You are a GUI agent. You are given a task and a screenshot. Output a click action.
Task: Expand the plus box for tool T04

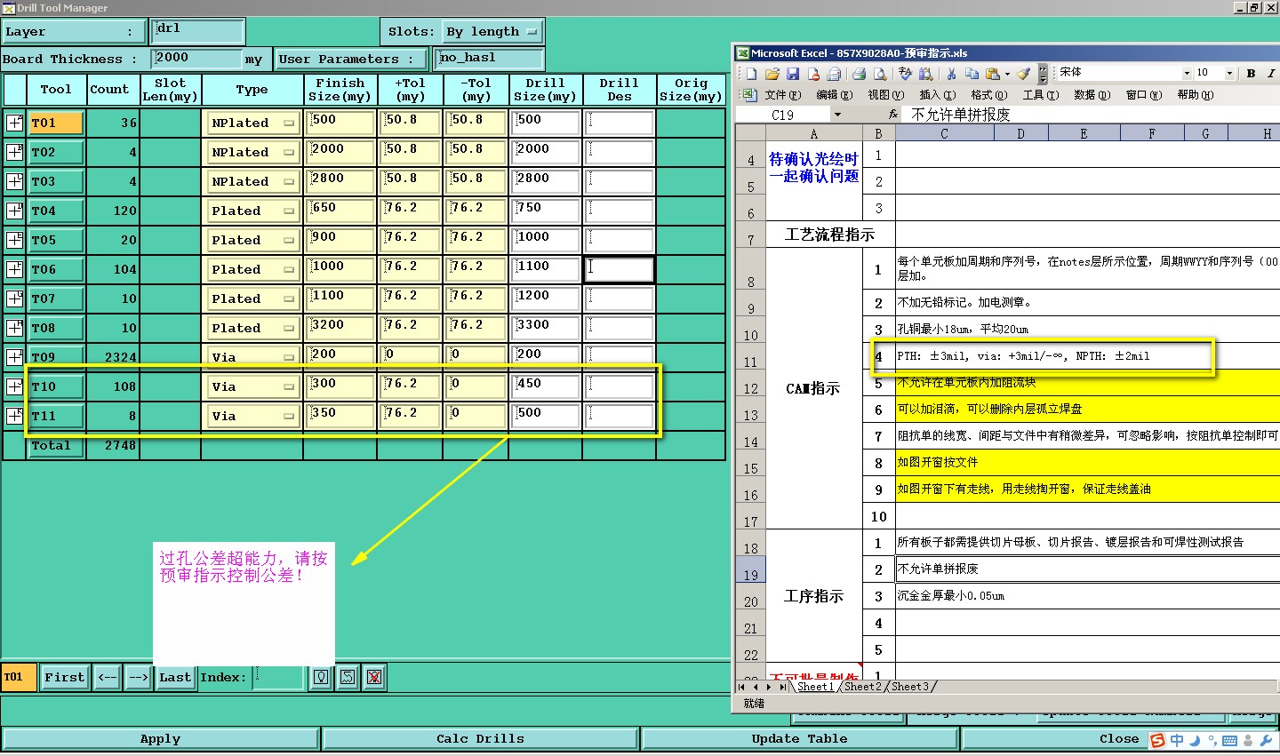15,211
